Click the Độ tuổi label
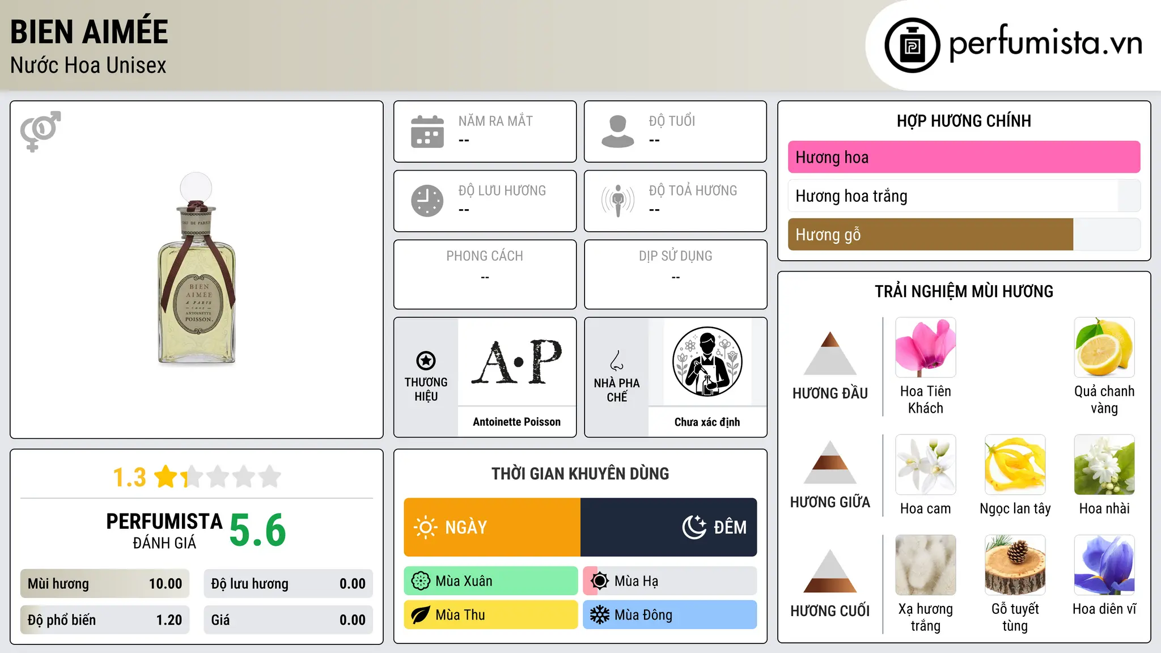This screenshot has width=1161, height=653. pyautogui.click(x=672, y=121)
